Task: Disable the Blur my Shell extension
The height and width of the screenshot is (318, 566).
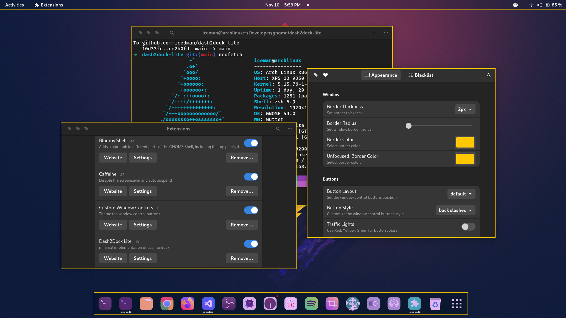Action: click(x=251, y=143)
